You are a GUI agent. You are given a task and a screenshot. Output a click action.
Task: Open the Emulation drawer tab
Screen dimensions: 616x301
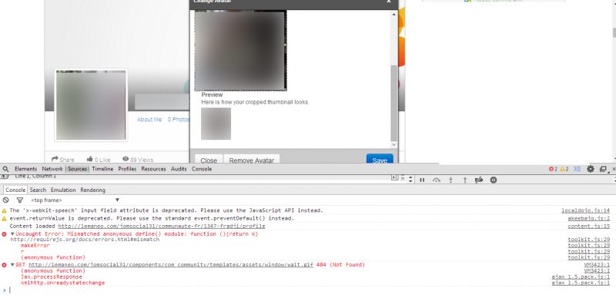[63, 190]
